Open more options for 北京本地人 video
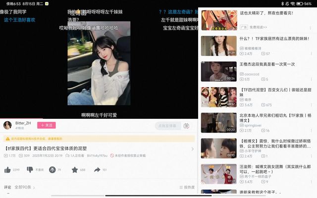Viewport: 317px width, 198px height. [x=312, y=131]
